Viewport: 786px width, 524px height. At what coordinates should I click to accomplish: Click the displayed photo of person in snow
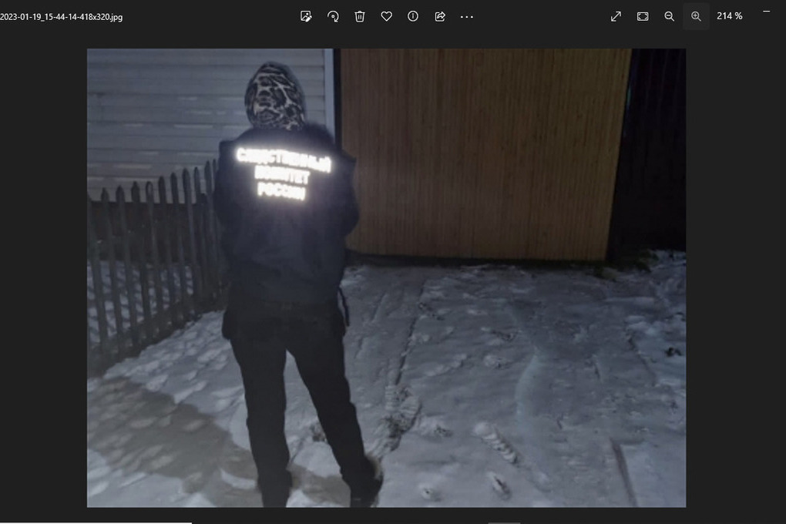387,277
